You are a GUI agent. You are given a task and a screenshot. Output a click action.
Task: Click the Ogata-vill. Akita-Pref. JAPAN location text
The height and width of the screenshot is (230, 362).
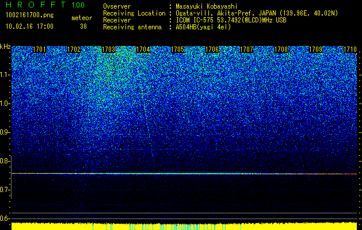(257, 14)
